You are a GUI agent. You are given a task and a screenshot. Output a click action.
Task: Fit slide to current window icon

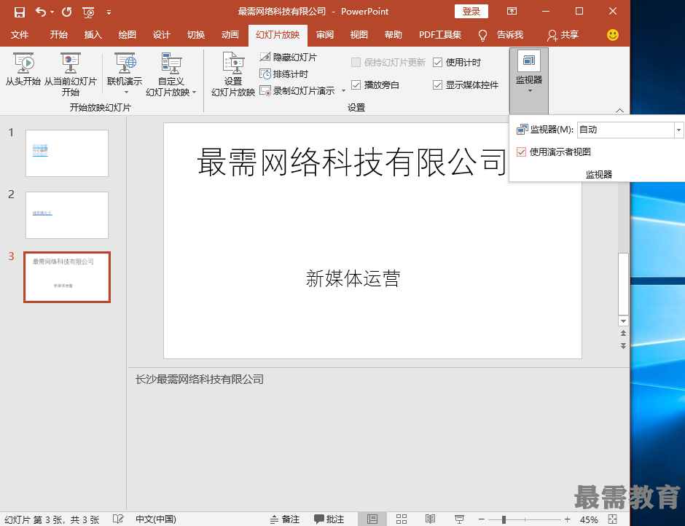[612, 519]
